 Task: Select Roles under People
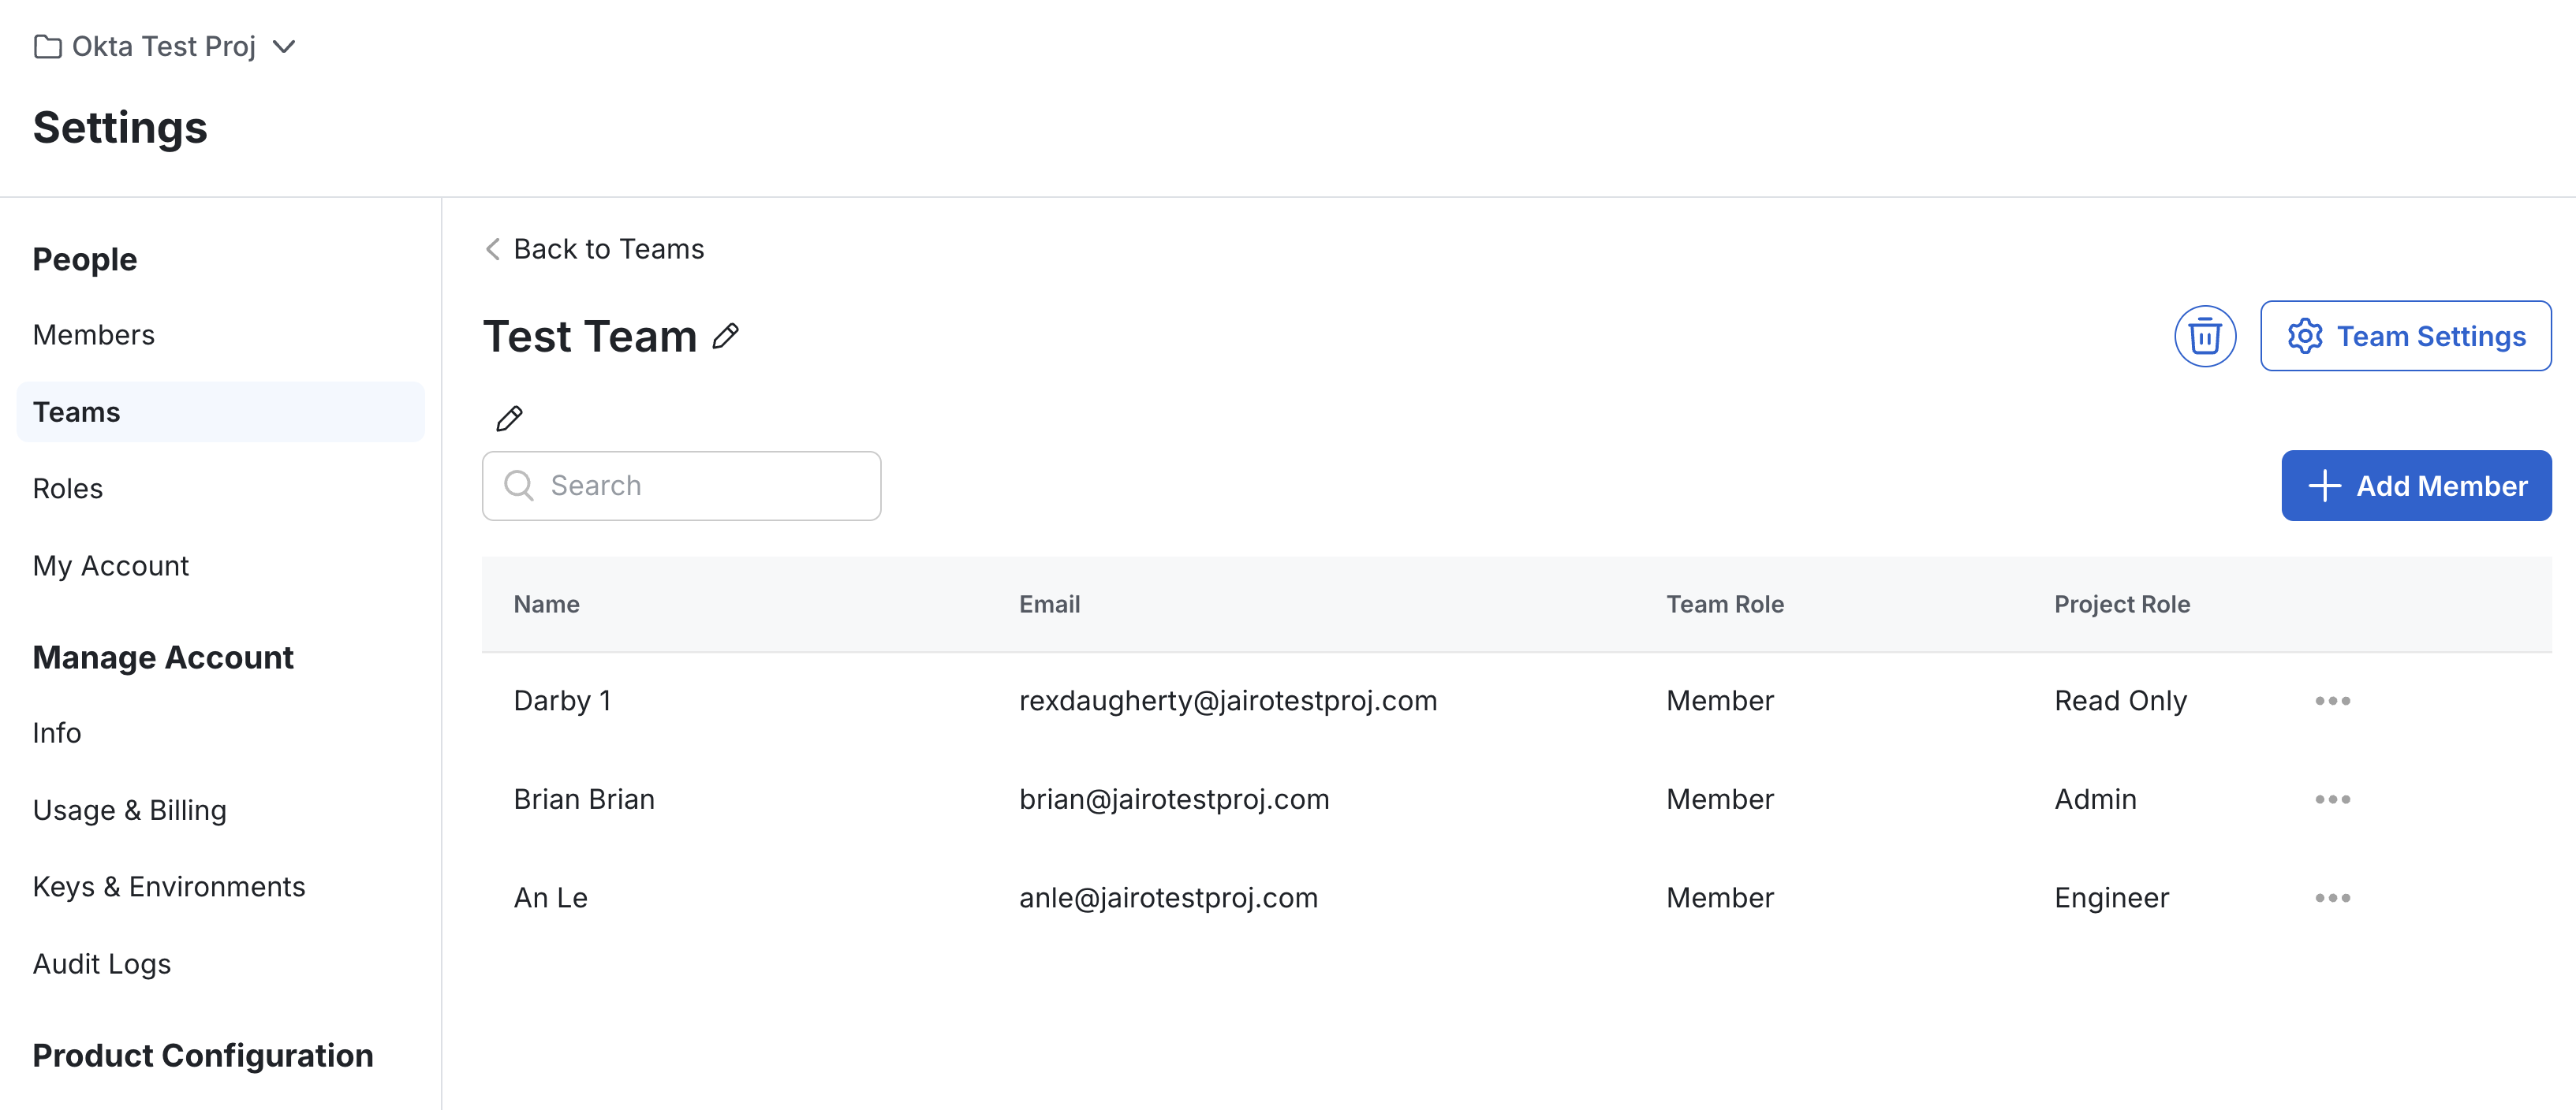(x=68, y=489)
